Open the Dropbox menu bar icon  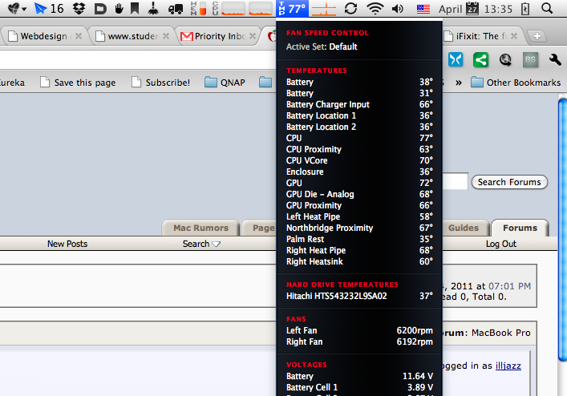pos(79,8)
